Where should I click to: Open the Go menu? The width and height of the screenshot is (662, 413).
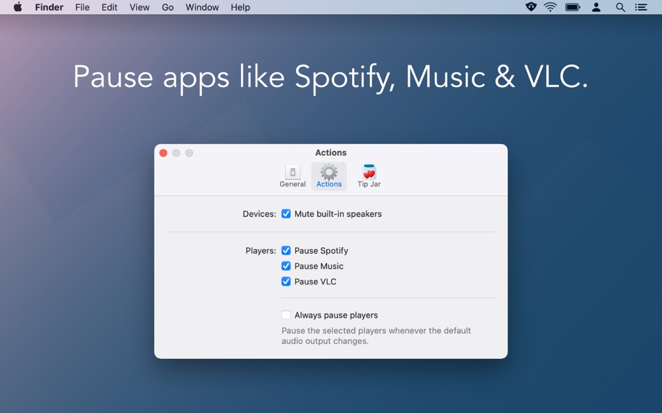coord(167,7)
